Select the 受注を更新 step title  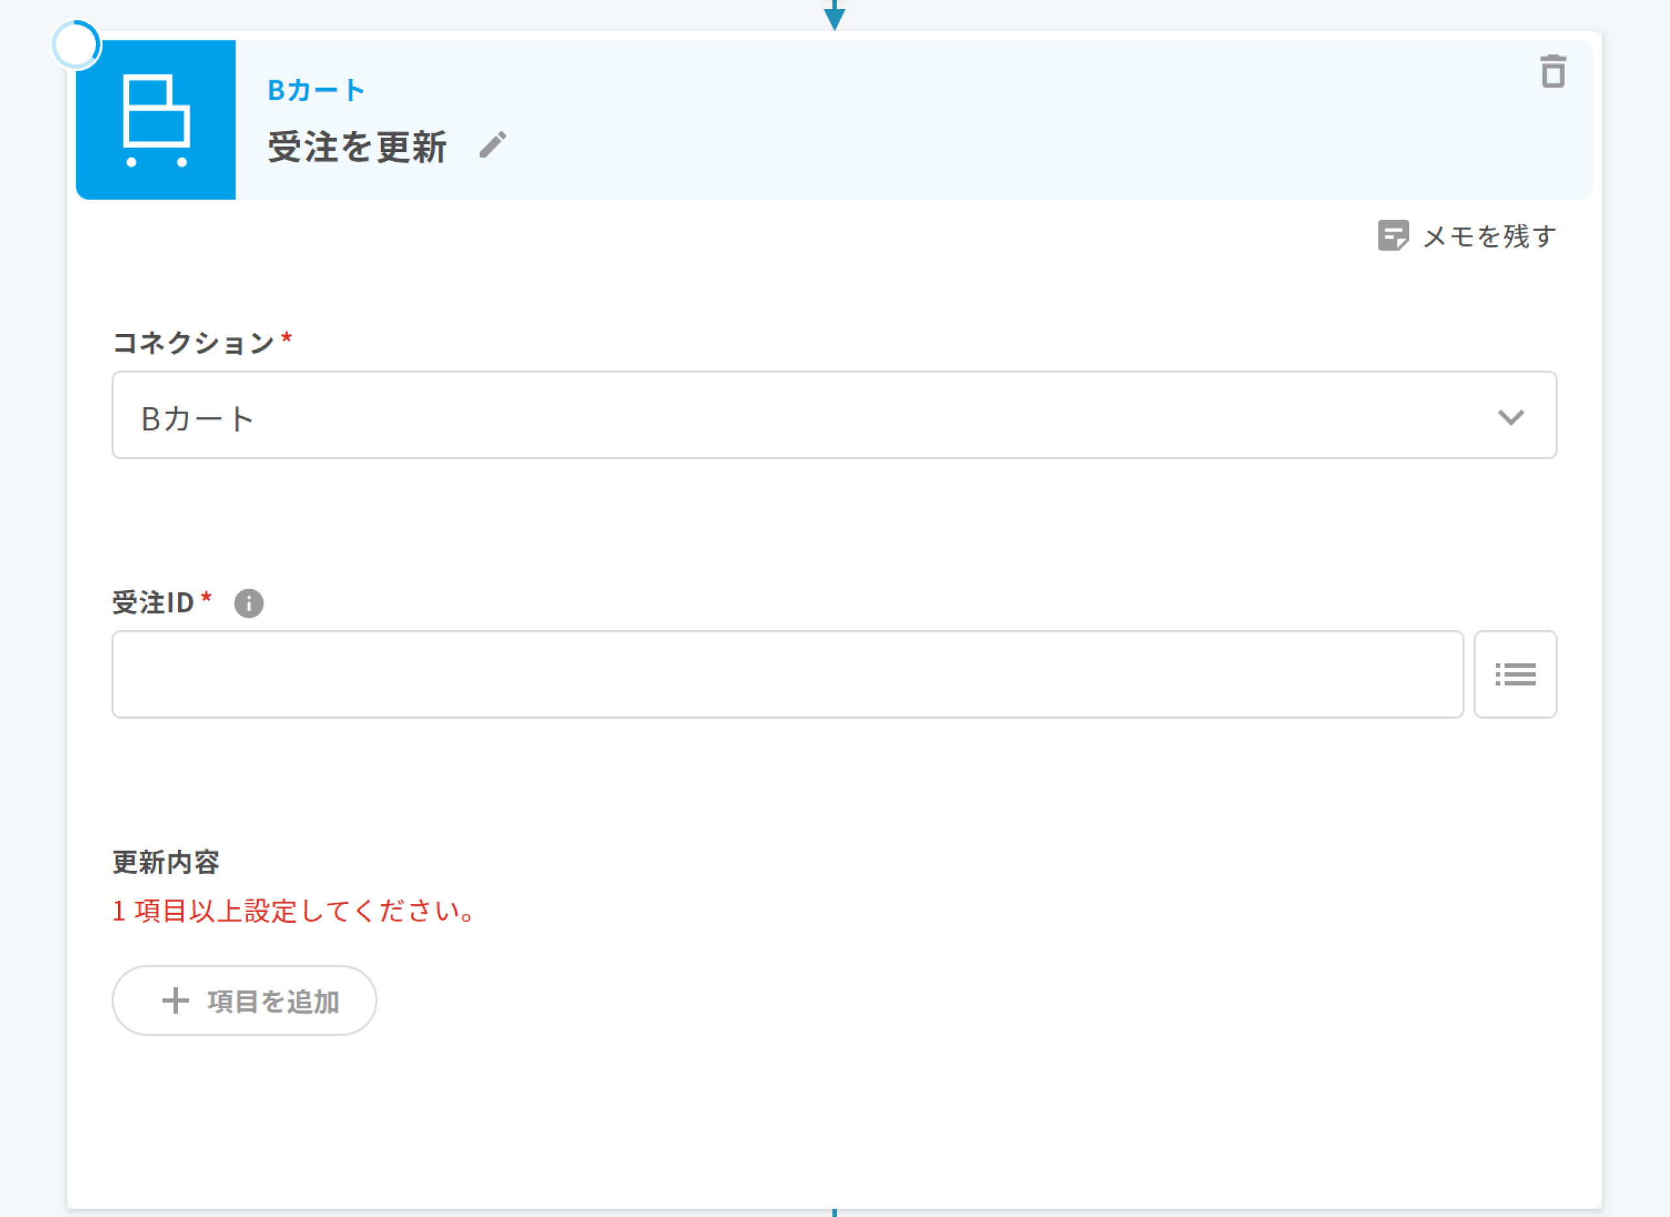[357, 147]
